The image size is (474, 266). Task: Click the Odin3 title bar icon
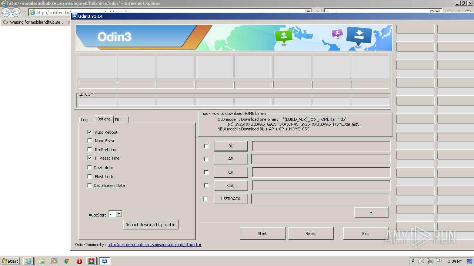pyautogui.click(x=74, y=16)
